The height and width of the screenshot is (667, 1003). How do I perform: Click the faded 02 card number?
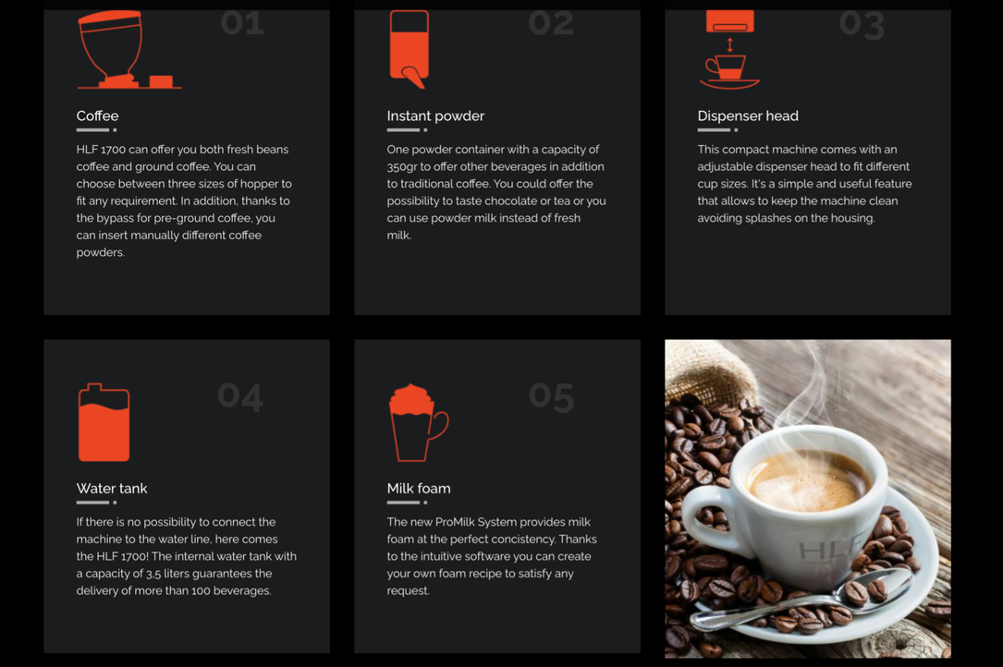[x=551, y=24]
